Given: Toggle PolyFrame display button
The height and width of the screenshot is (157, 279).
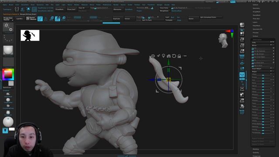Looking at the screenshot, I should pos(242,112).
